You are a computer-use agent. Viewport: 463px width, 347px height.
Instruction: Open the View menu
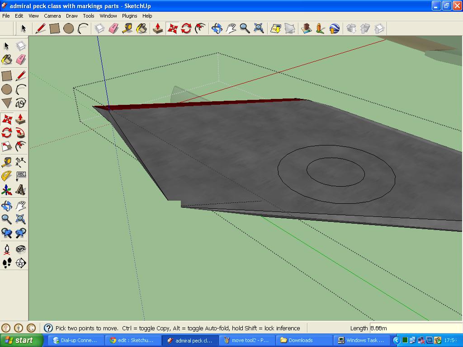pos(33,16)
